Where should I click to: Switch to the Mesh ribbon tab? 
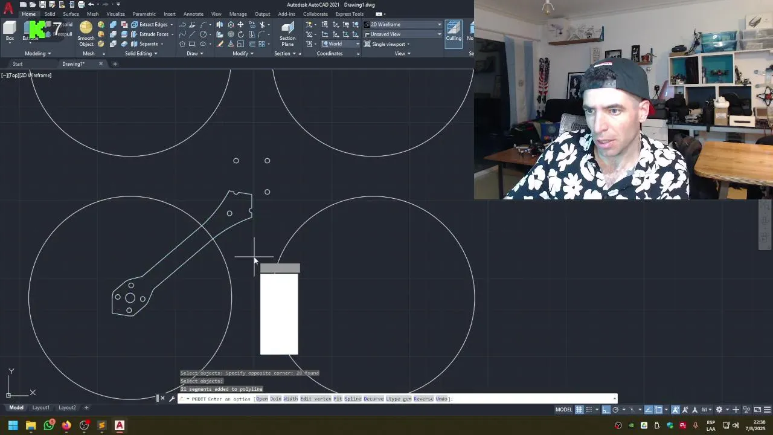92,14
